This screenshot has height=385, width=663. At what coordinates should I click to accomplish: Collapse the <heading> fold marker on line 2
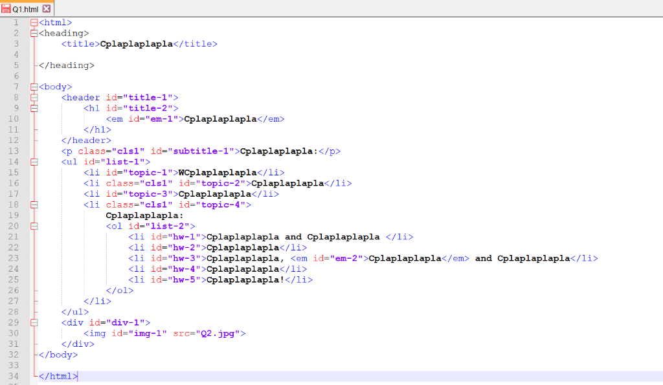[34, 32]
